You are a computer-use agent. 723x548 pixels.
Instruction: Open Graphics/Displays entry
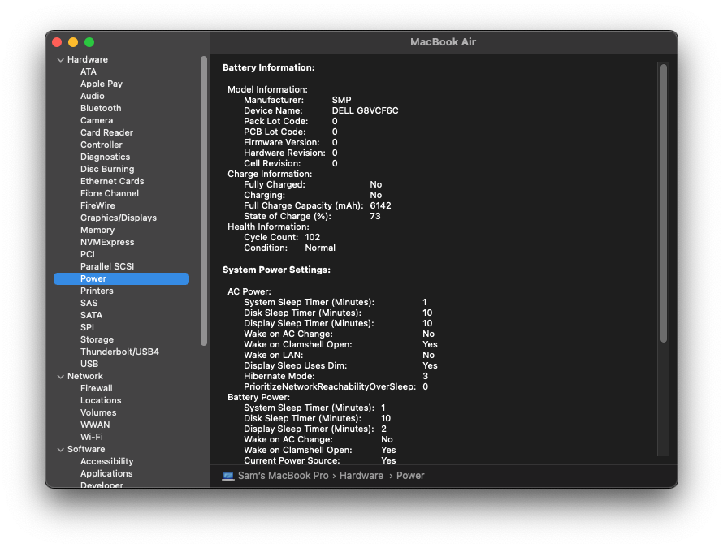click(x=118, y=218)
